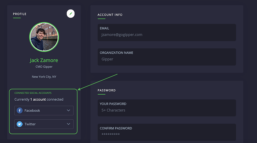Select the Profile section heading
257x143 pixels.
tap(20, 14)
